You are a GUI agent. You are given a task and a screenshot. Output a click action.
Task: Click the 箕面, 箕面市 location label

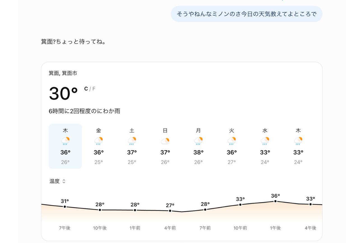point(63,73)
